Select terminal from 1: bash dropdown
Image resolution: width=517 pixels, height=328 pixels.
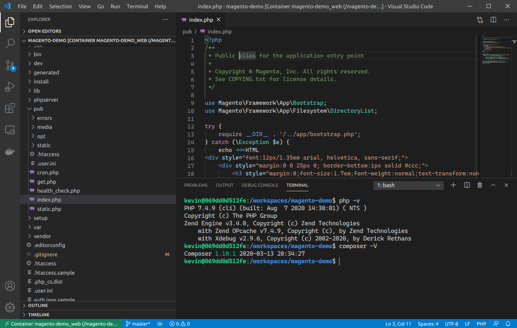(x=409, y=185)
